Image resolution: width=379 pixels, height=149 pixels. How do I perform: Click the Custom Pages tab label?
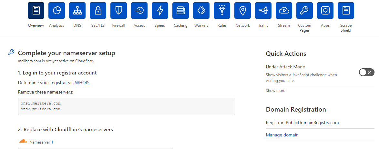click(x=304, y=28)
